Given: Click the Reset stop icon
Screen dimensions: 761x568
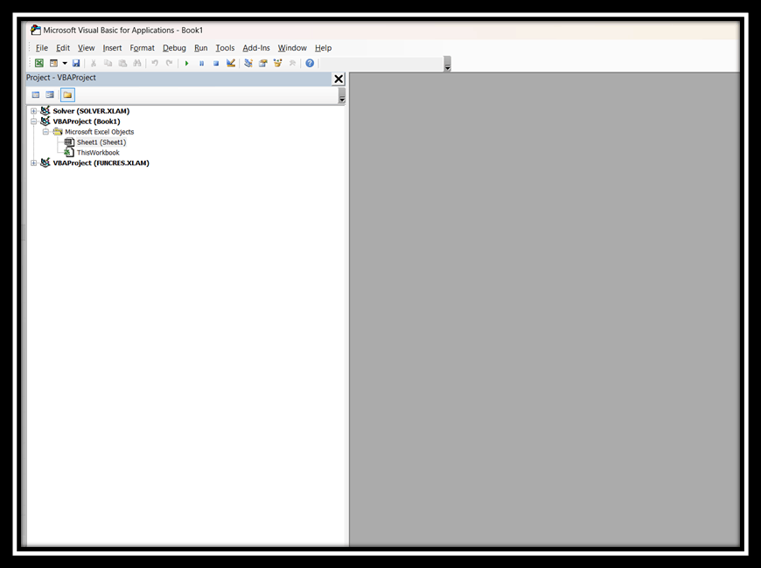Looking at the screenshot, I should tap(216, 63).
